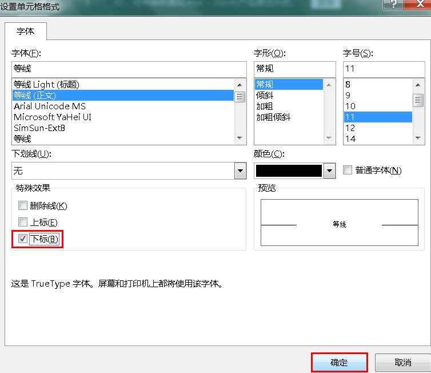Close the 设置单元格格式 dialog
Viewport: 431px width, 373px height.
point(418,5)
